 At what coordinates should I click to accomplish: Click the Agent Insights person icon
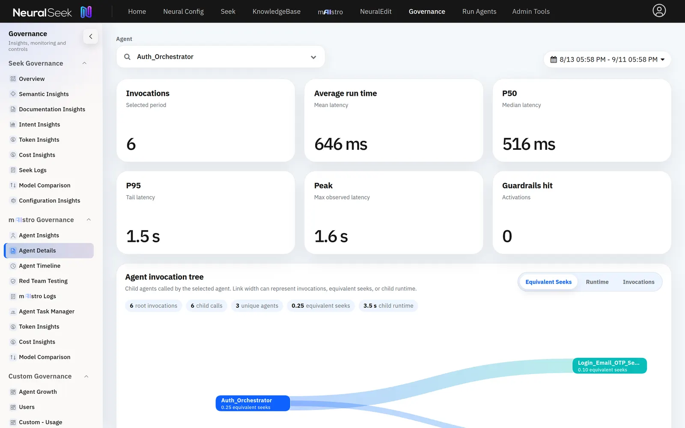click(13, 235)
